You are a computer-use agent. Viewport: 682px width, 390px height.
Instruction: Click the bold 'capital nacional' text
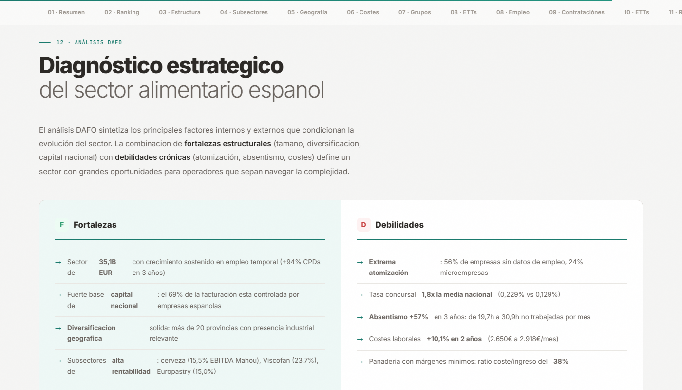124,300
